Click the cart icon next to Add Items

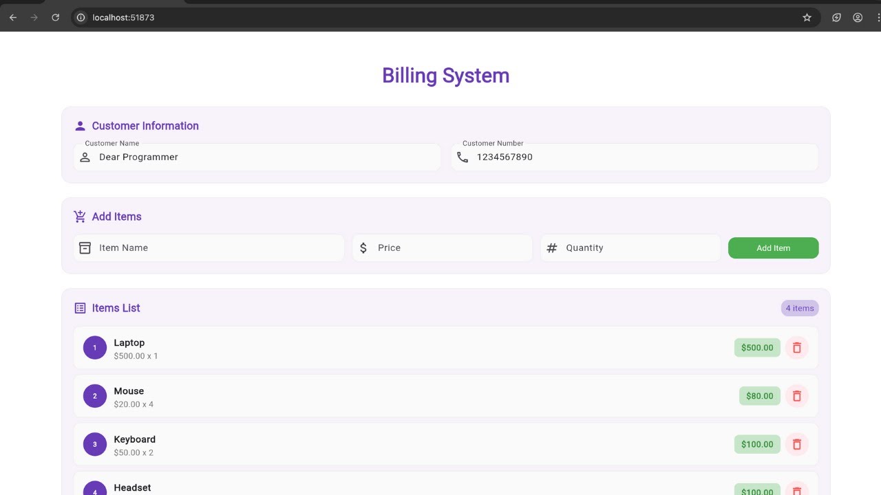point(80,217)
